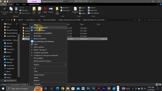This screenshot has height=91, width=162.
Task: Expand the Send to submenu
Action: [48, 65]
